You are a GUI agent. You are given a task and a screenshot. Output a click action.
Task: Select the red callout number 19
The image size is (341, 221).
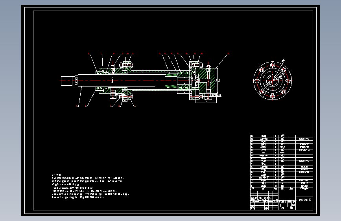pyautogui.click(x=229, y=53)
